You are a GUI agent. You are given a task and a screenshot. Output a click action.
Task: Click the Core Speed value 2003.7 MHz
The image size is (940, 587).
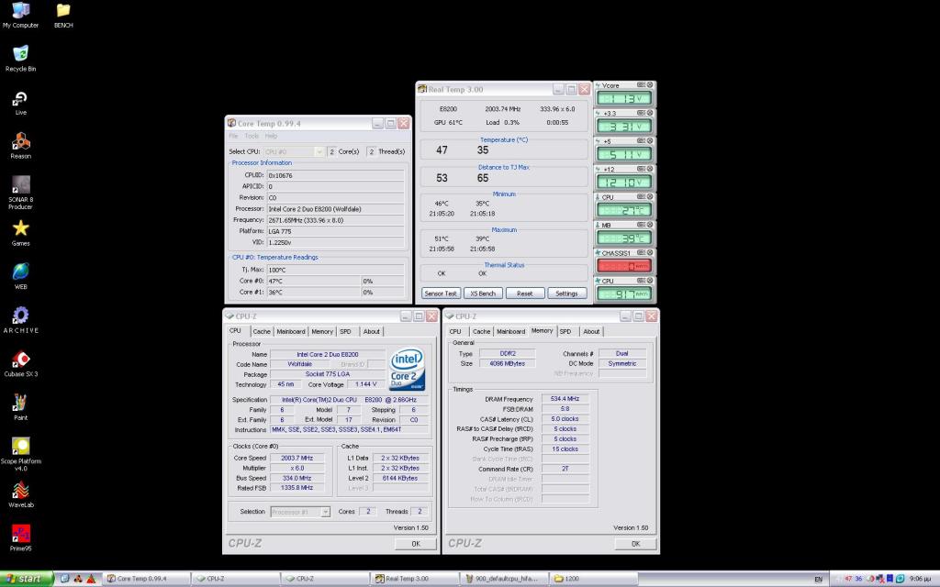click(297, 459)
